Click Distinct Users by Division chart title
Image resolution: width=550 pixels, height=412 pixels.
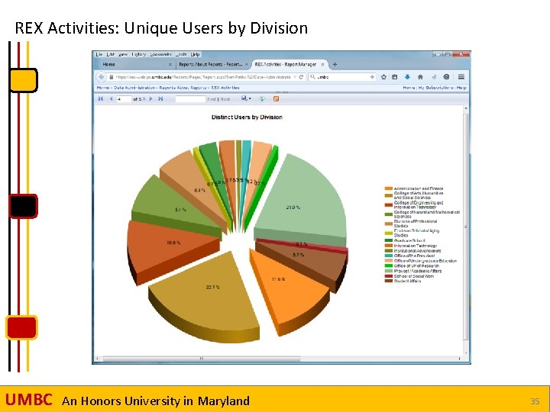[x=247, y=117]
